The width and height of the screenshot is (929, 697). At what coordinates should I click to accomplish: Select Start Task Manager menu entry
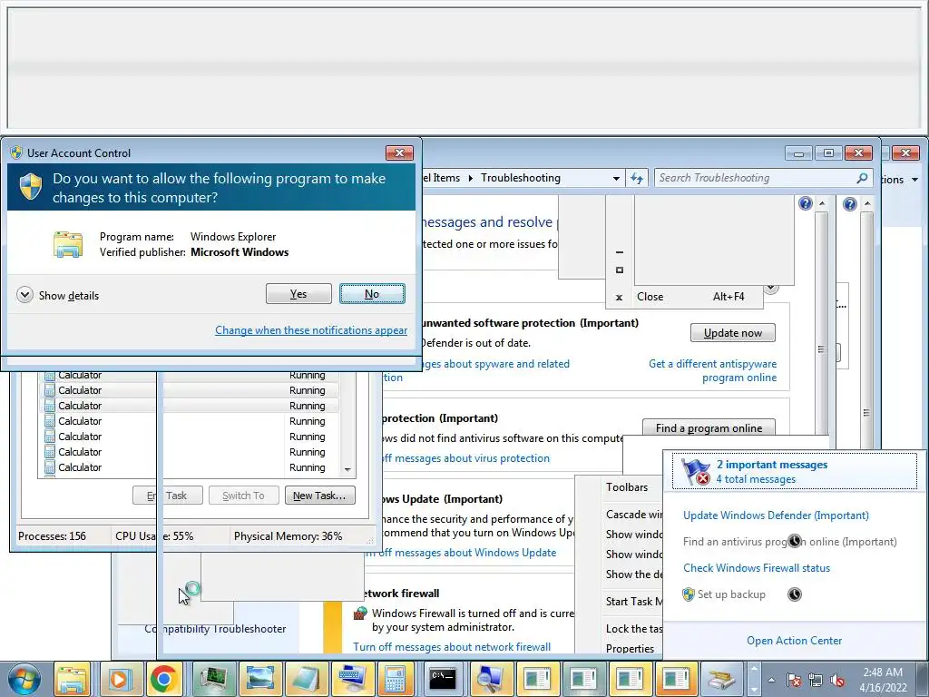[x=634, y=602]
